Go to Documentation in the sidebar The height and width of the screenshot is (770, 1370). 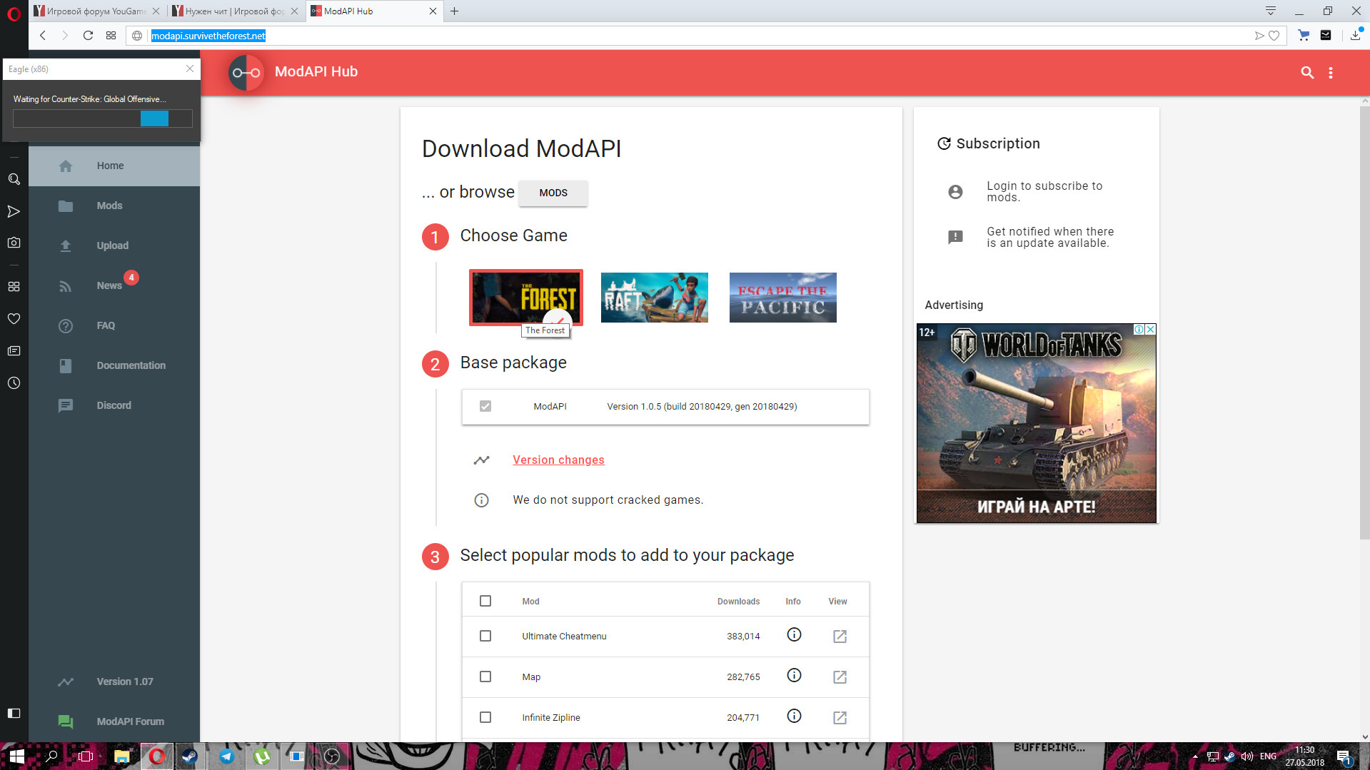[x=131, y=365]
